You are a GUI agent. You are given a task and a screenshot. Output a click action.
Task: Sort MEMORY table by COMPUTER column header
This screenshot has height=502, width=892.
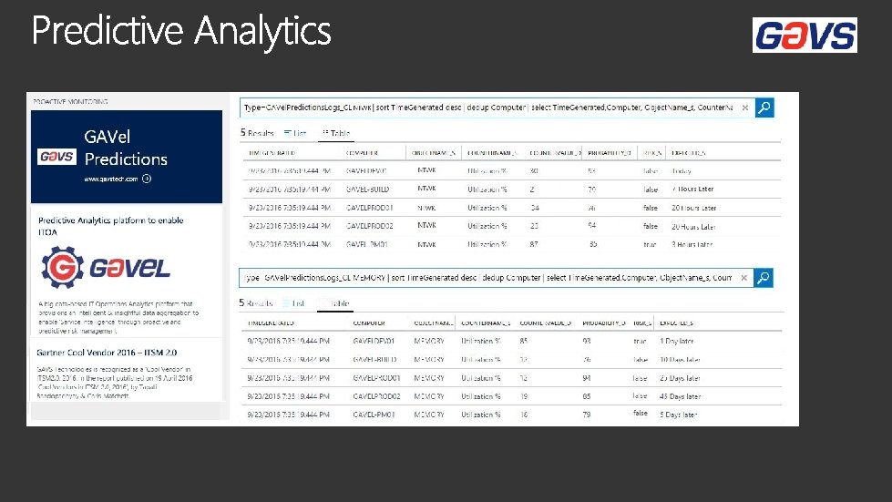369,323
